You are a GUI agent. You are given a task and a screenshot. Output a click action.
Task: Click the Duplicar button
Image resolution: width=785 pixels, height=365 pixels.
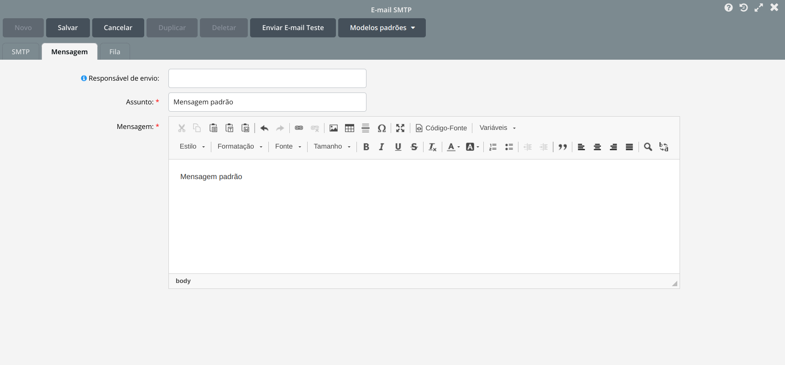[x=172, y=28]
